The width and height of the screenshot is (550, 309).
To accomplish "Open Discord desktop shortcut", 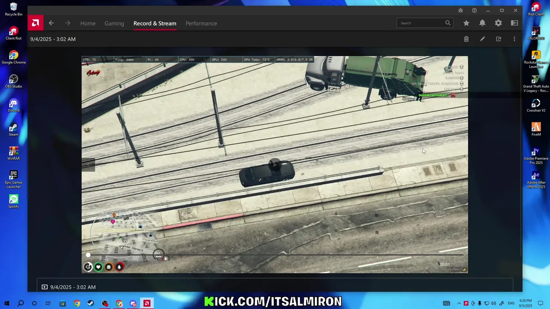I will pos(13,106).
